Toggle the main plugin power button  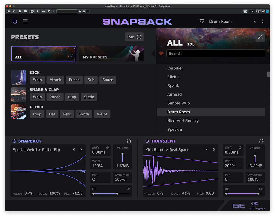(15, 21)
